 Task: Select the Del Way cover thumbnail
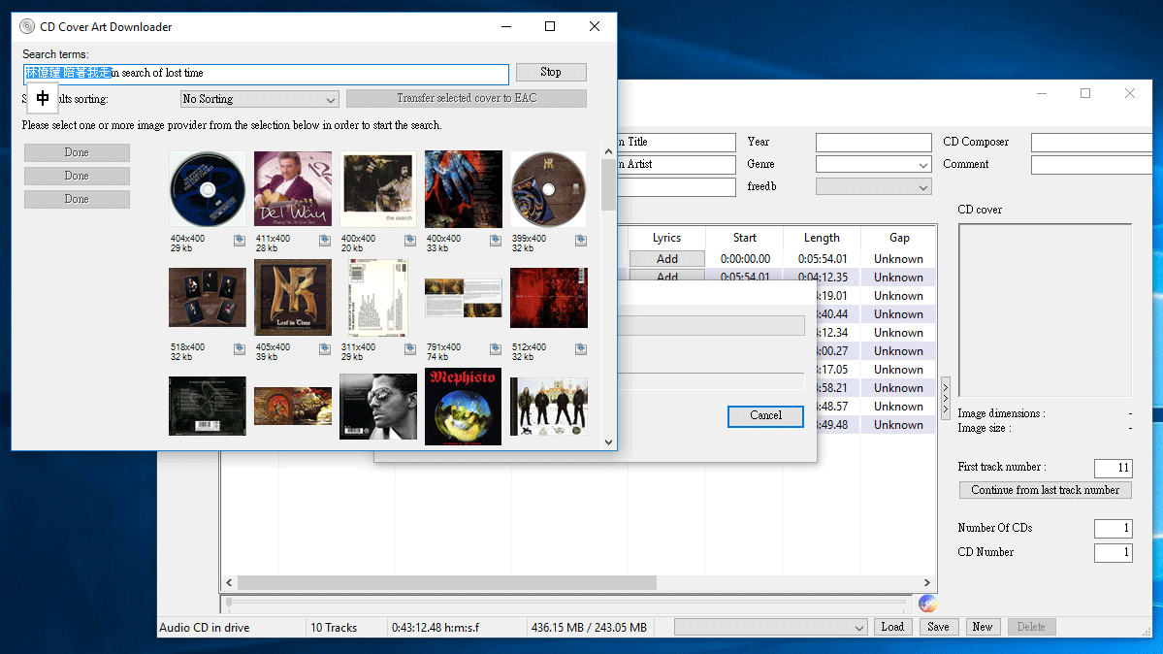click(x=293, y=189)
